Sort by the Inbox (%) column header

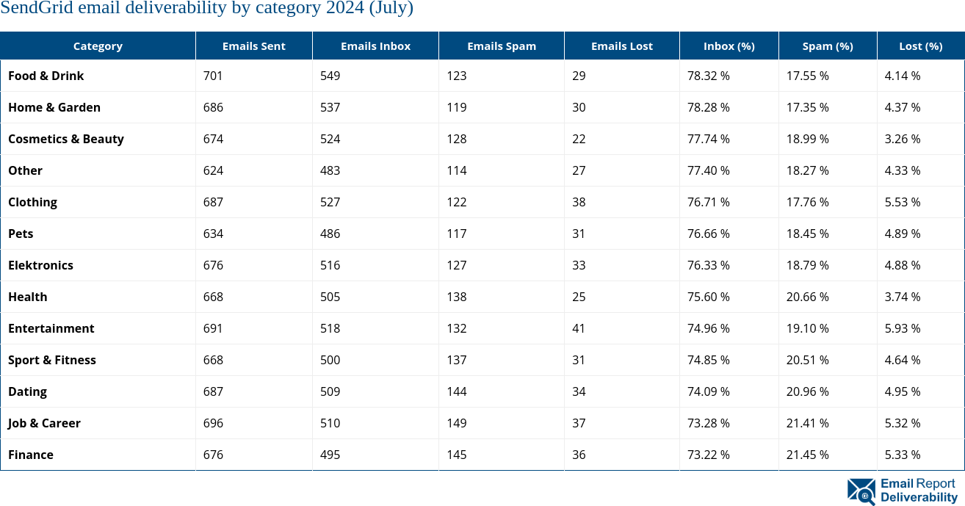pos(729,46)
